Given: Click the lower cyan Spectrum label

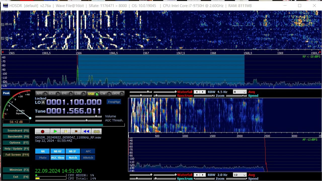Looking at the screenshot, I should (185, 179).
